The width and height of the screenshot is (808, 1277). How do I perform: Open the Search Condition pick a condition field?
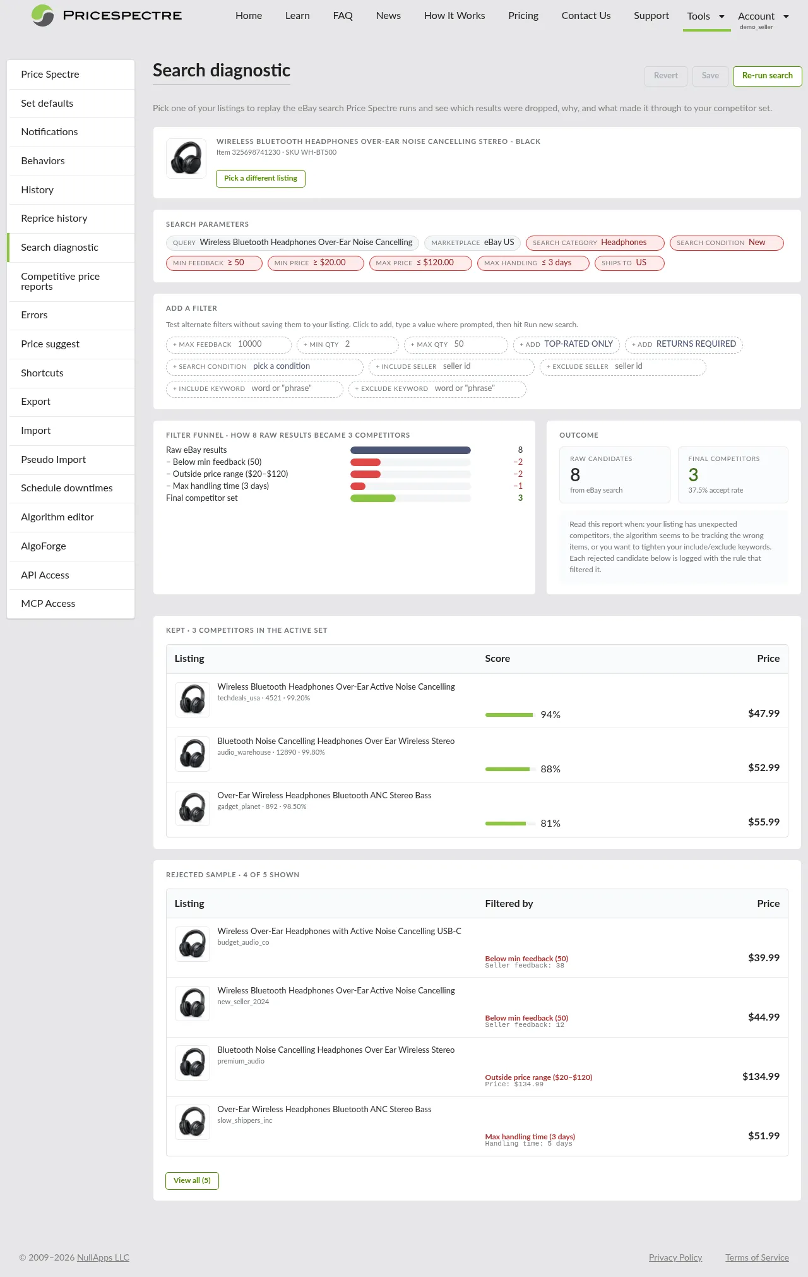(x=264, y=367)
